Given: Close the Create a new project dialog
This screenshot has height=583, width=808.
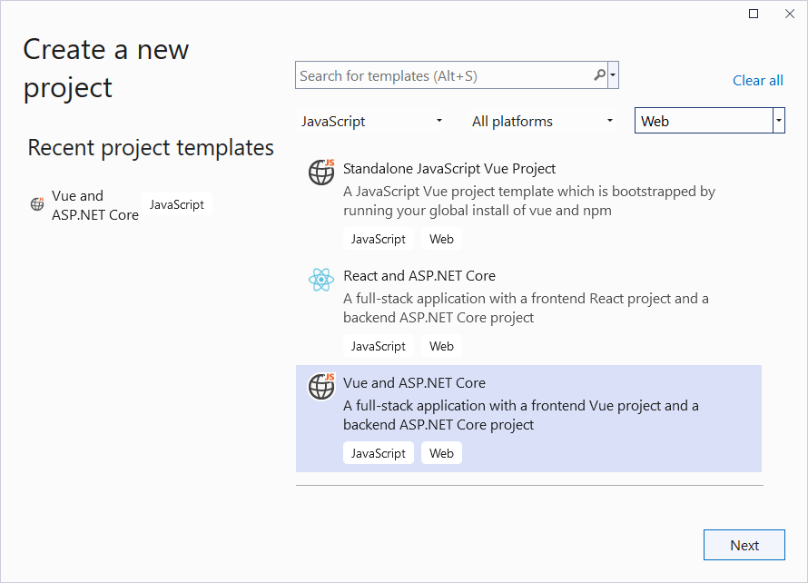Looking at the screenshot, I should (x=790, y=14).
